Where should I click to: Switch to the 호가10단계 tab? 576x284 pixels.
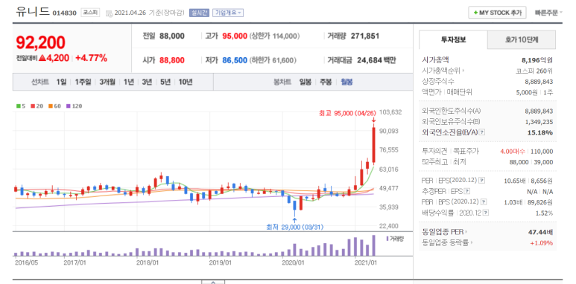522,40
